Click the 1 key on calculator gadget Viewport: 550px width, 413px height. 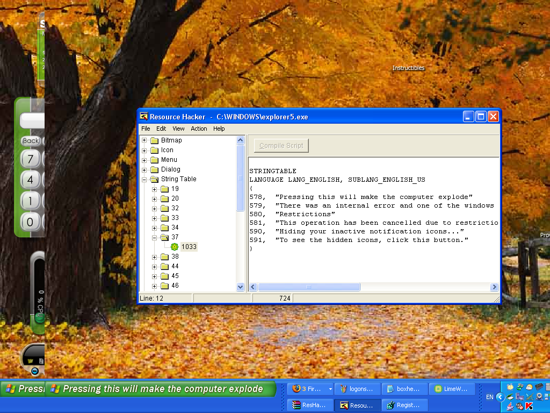30,201
